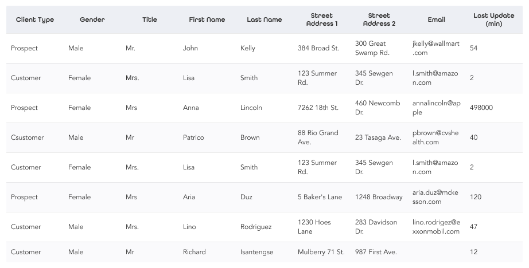
Task: Select the 1248 Broadway address cell
Action: [x=379, y=197]
